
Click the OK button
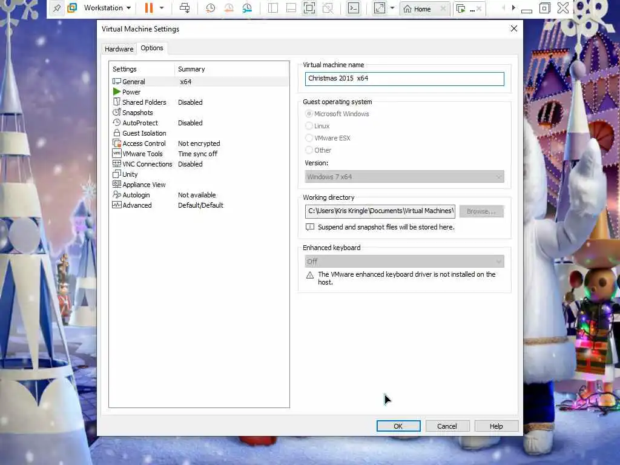tap(398, 426)
